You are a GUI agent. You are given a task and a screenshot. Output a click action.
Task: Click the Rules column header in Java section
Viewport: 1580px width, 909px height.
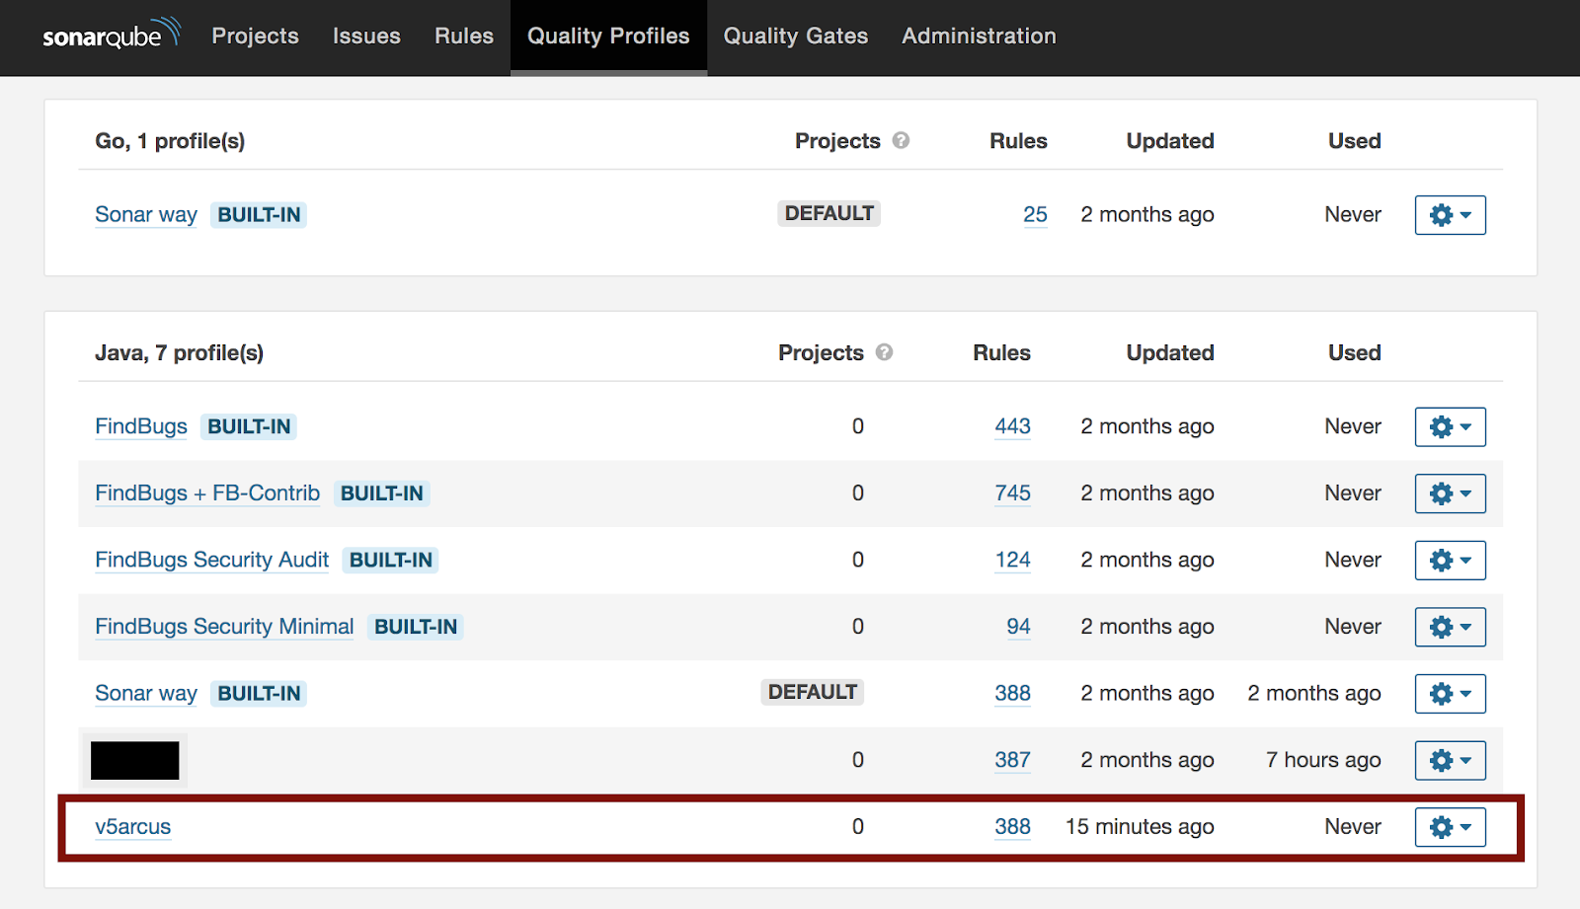[1001, 352]
